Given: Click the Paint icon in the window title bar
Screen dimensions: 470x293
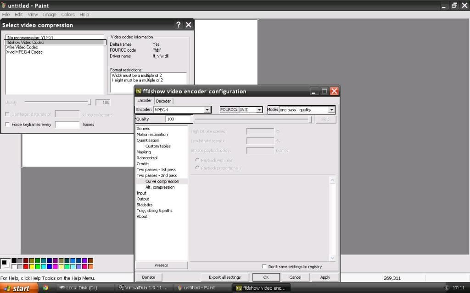Looking at the screenshot, I should (4, 5).
